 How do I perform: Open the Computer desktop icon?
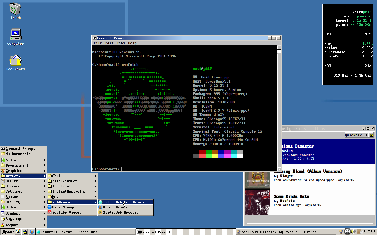[15, 37]
